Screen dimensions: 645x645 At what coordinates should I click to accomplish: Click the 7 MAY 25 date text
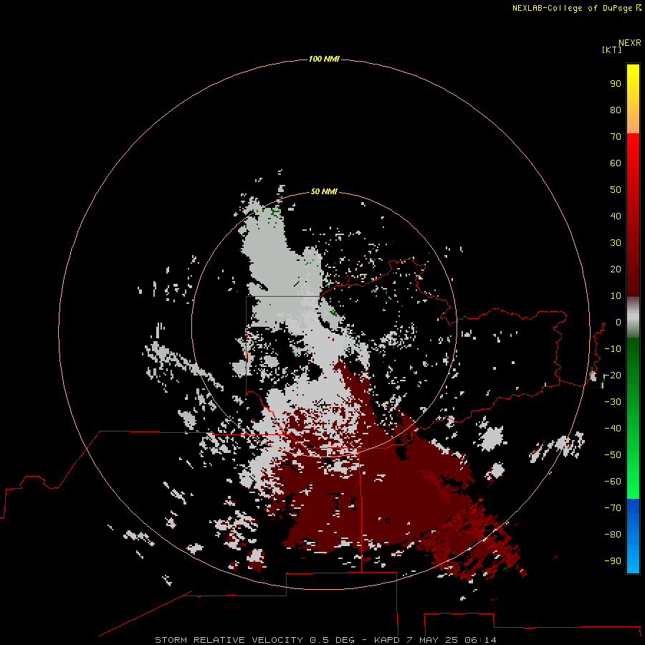431,640
